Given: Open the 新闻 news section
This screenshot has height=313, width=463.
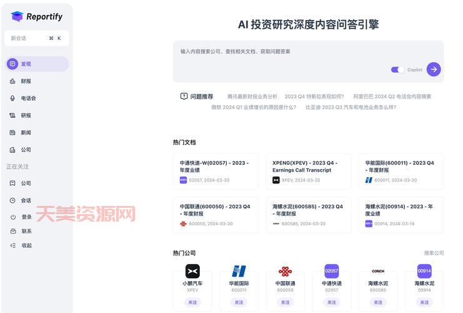Looking at the screenshot, I should click(x=26, y=133).
